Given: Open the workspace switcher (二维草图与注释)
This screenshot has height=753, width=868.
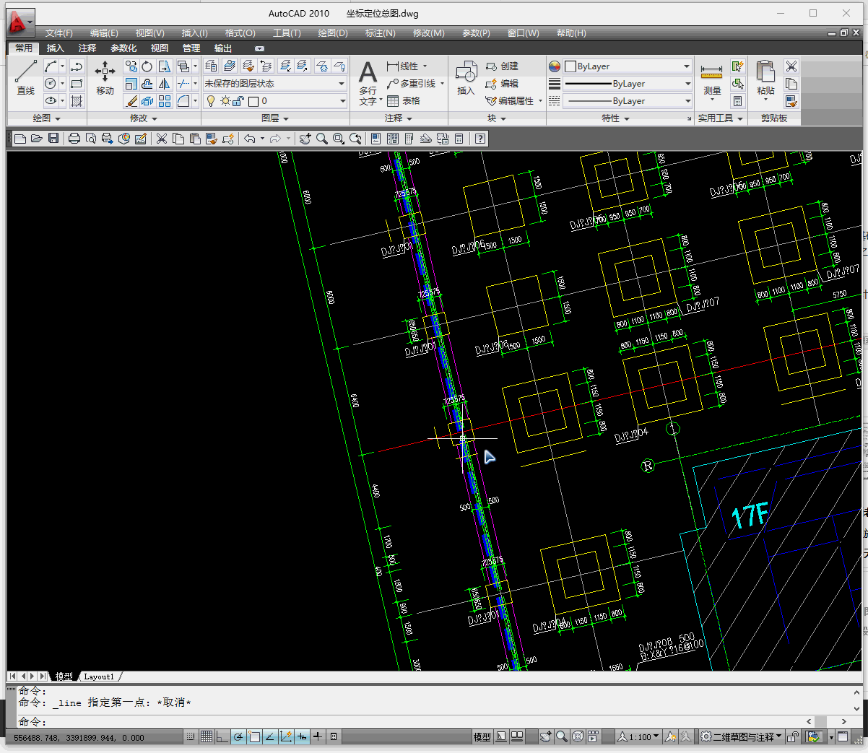Looking at the screenshot, I should [x=742, y=737].
